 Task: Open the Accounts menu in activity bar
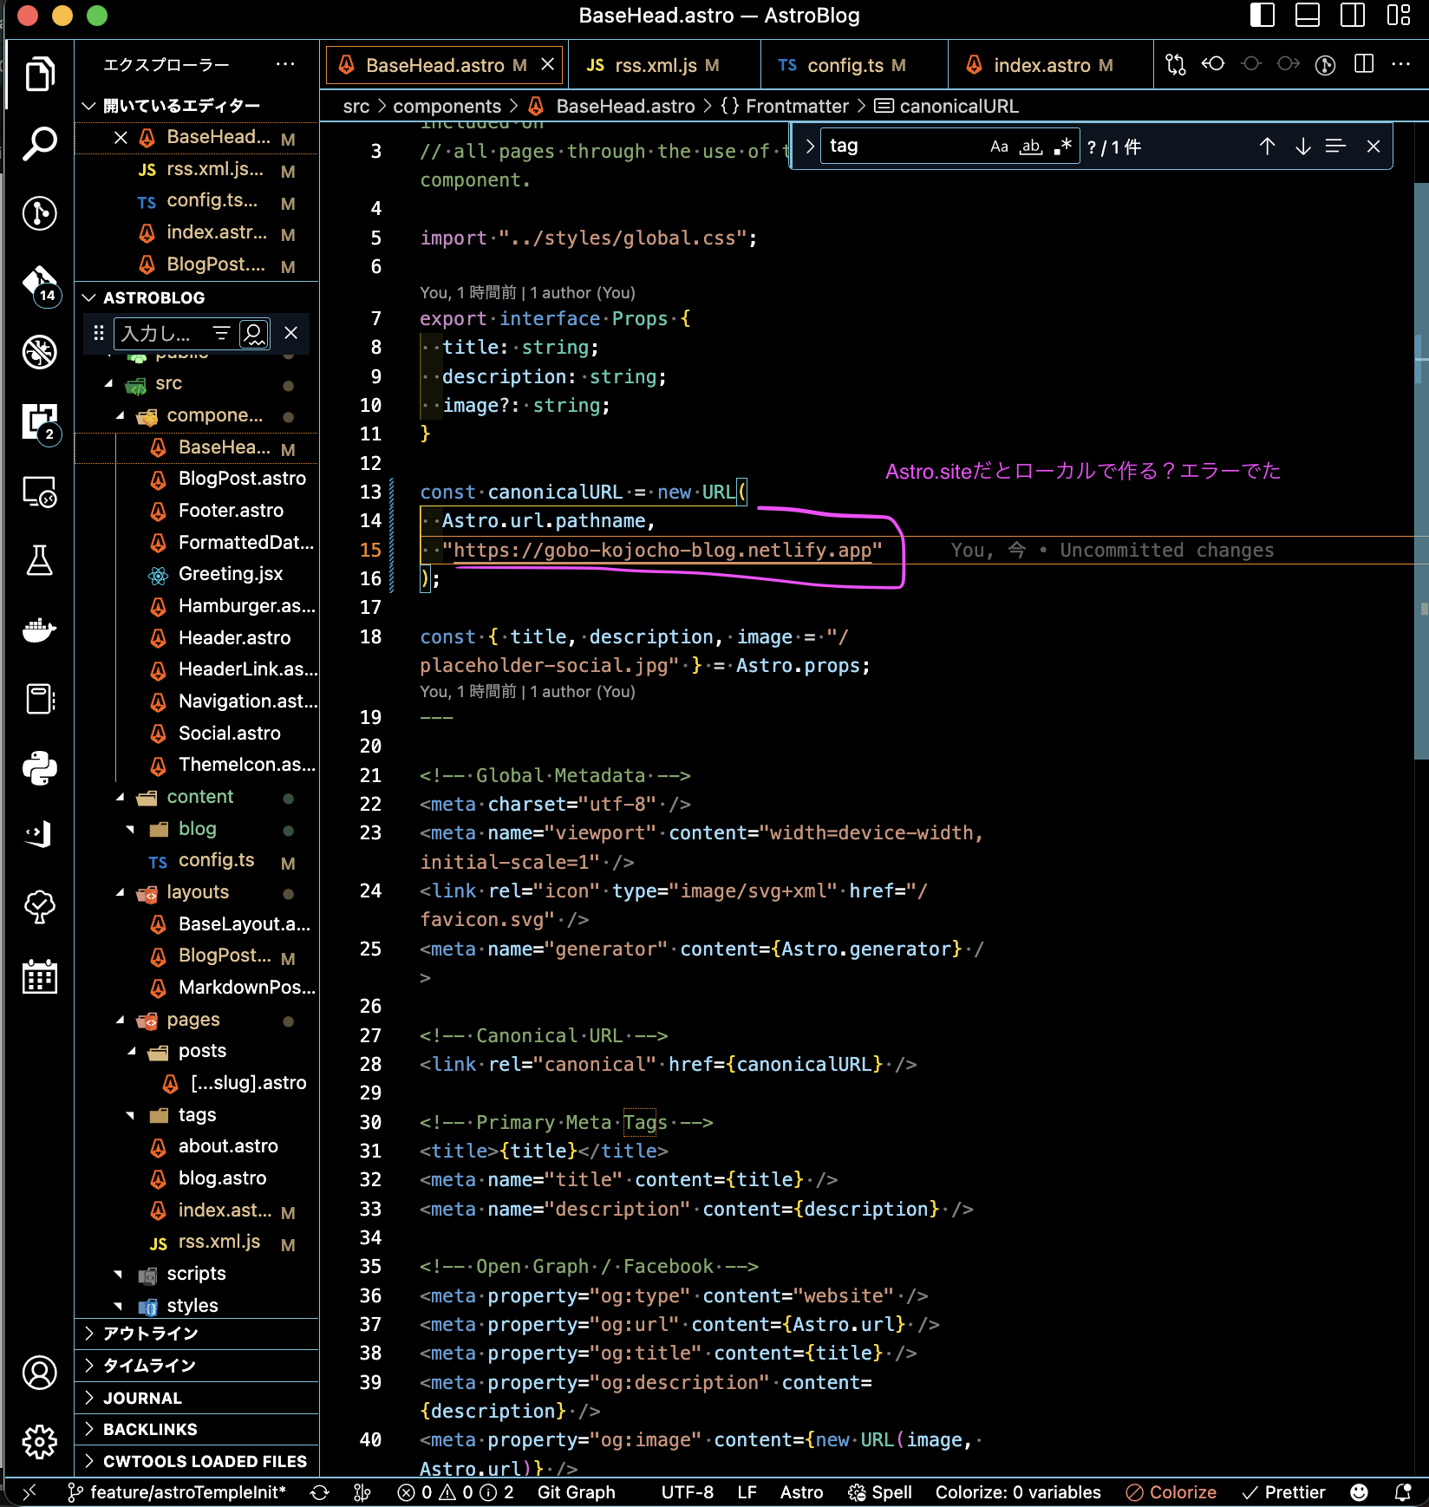(39, 1373)
